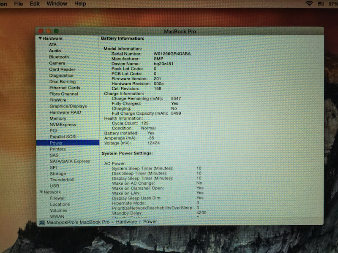Select FireWire in the sidebar
Screen dimensions: 338x253
pyautogui.click(x=58, y=100)
